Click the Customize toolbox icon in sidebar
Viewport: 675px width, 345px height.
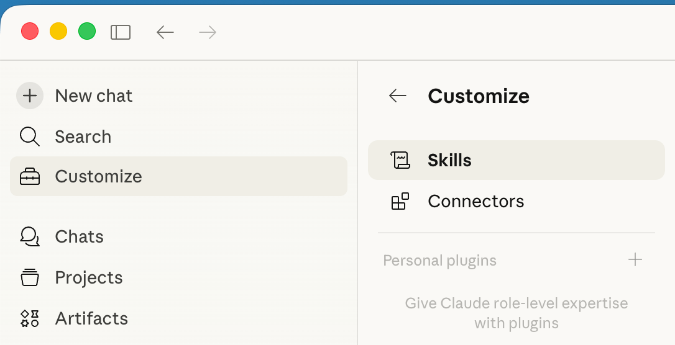[x=30, y=177]
